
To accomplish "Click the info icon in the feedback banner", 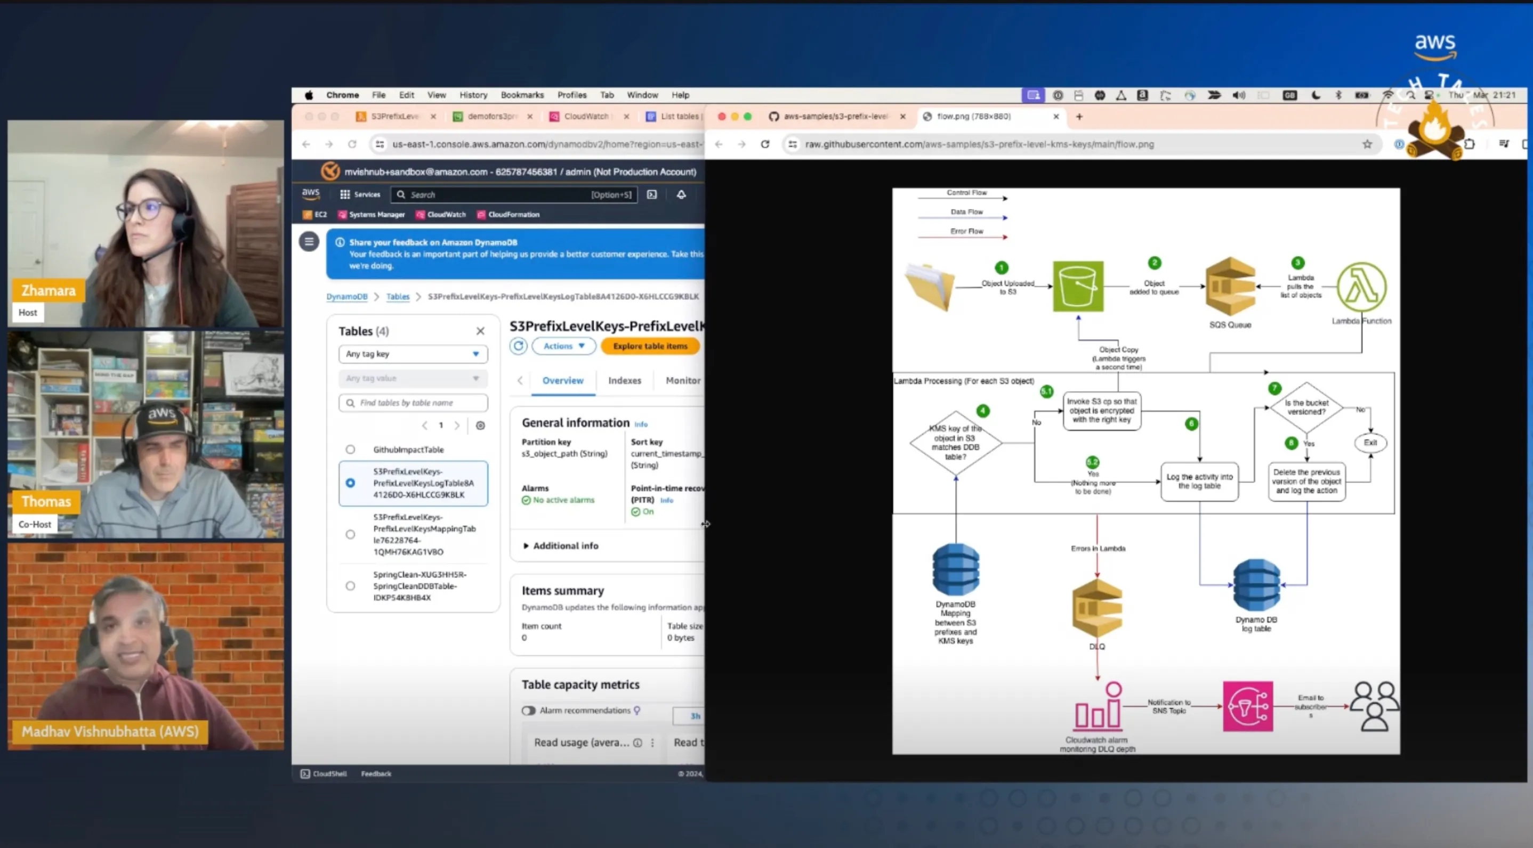I will point(340,242).
